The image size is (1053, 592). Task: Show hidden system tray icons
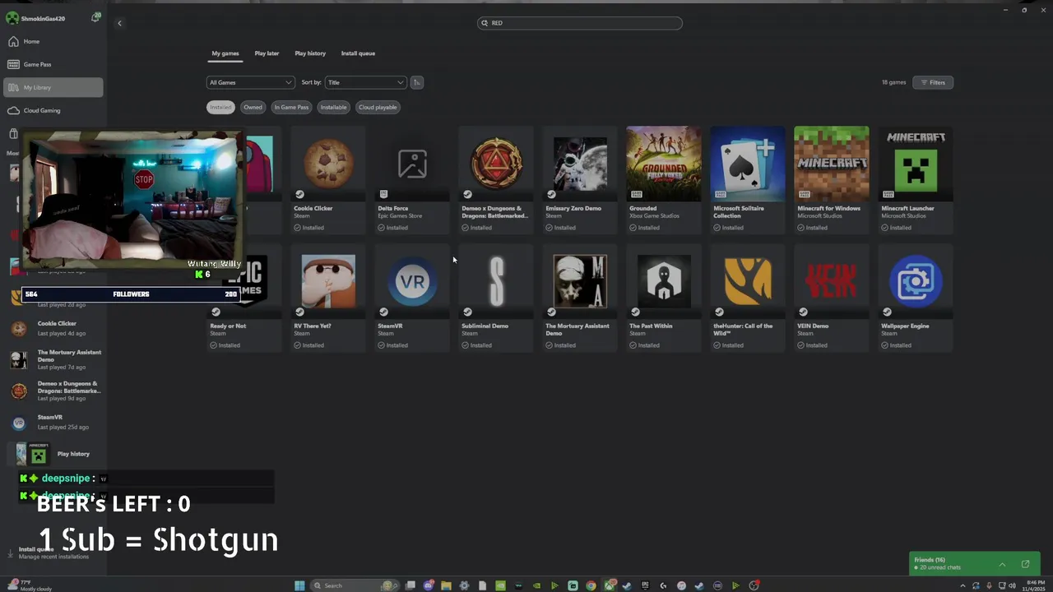point(963,585)
